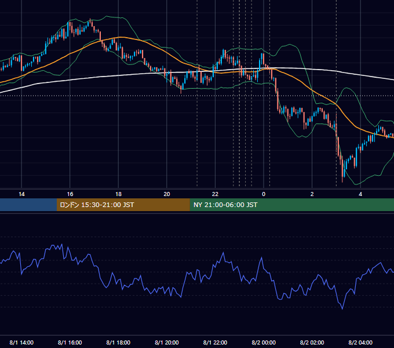Viewport: 394px width, 348px height.
Task: Click the 8/1 20:00 label on oscillator axis
Action: (x=167, y=342)
